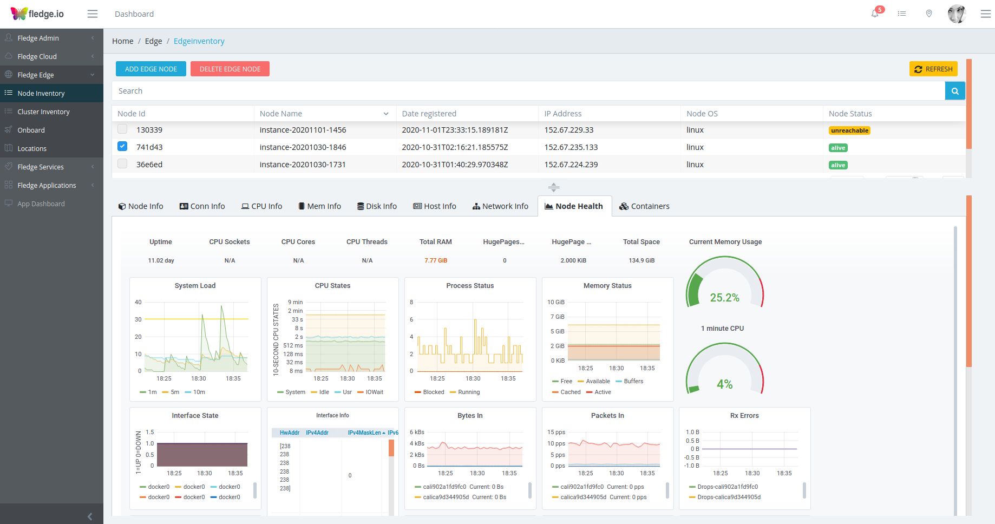Screen dimensions: 995x524
Task: Collapse sidebar using bottom arrow
Action: [x=90, y=516]
